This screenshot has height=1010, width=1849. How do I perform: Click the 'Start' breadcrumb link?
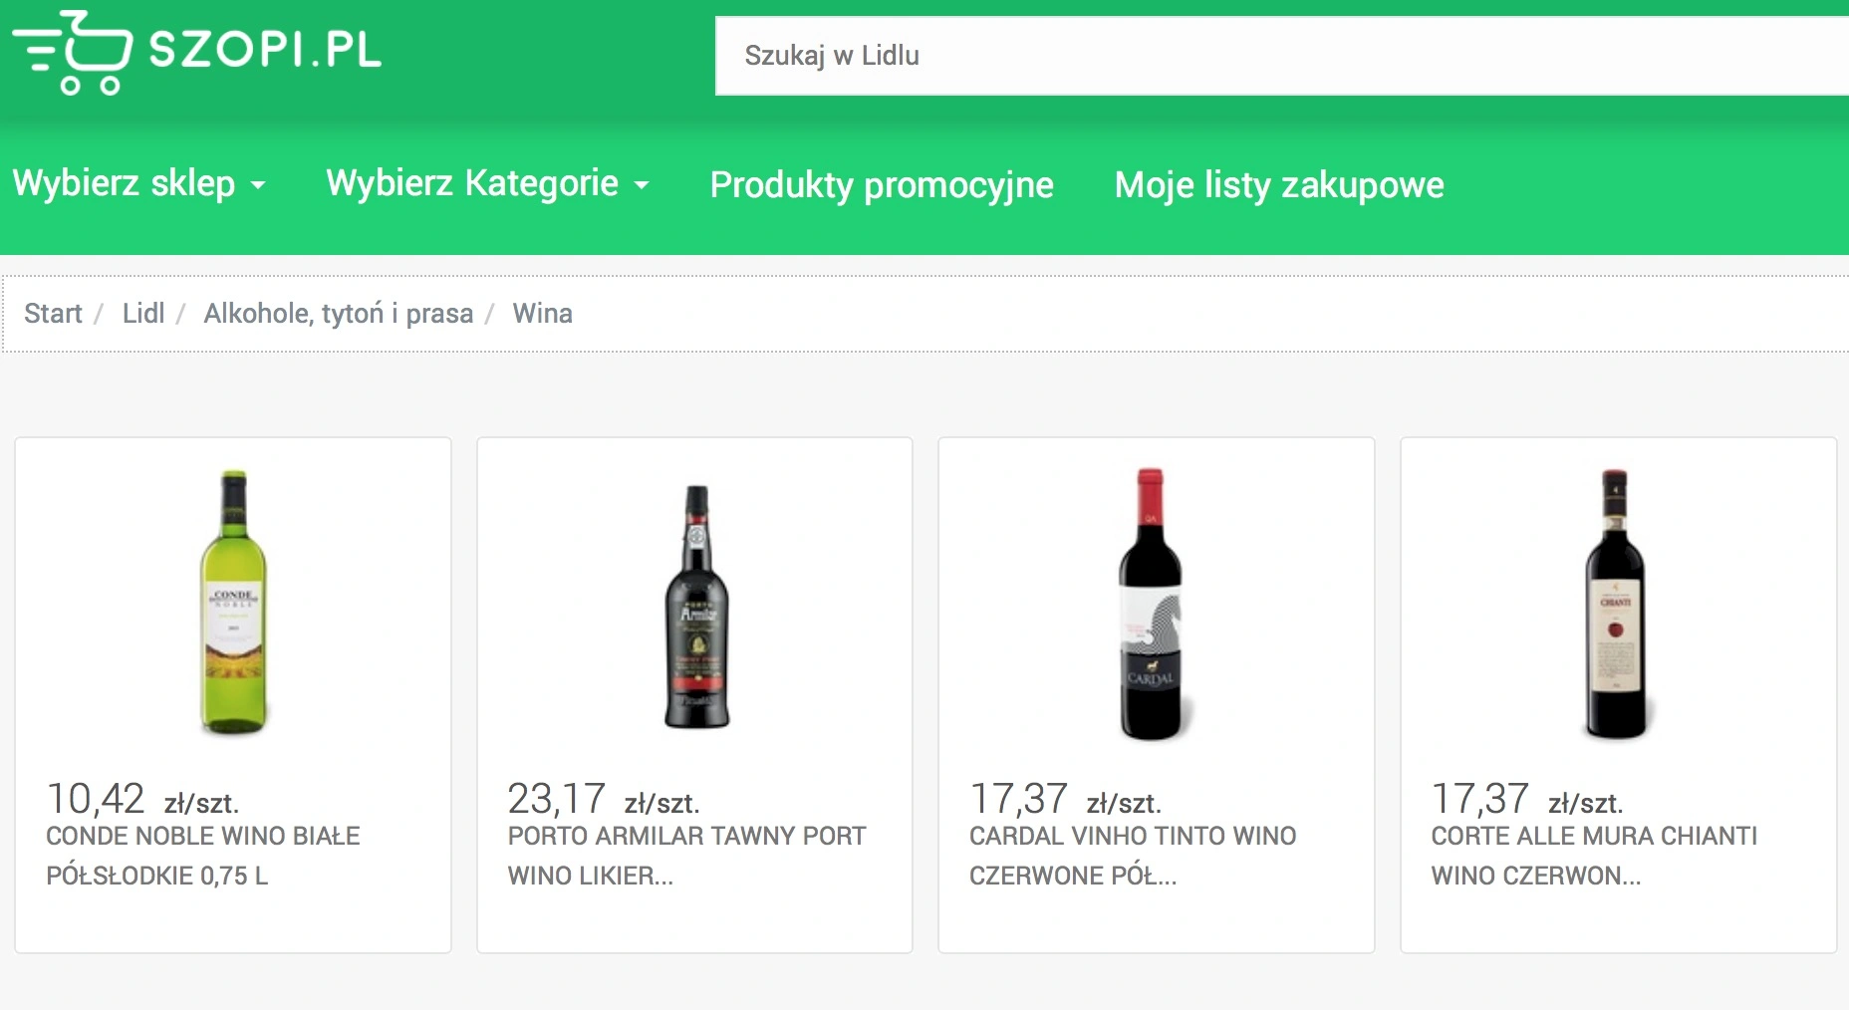tap(53, 314)
